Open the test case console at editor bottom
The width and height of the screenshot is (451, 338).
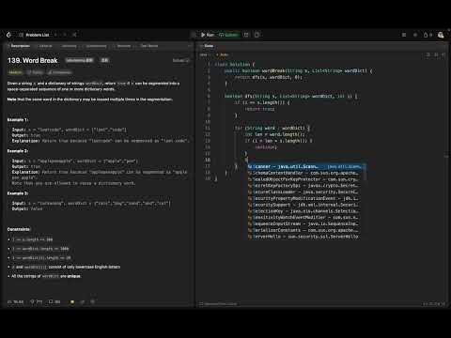point(219,304)
